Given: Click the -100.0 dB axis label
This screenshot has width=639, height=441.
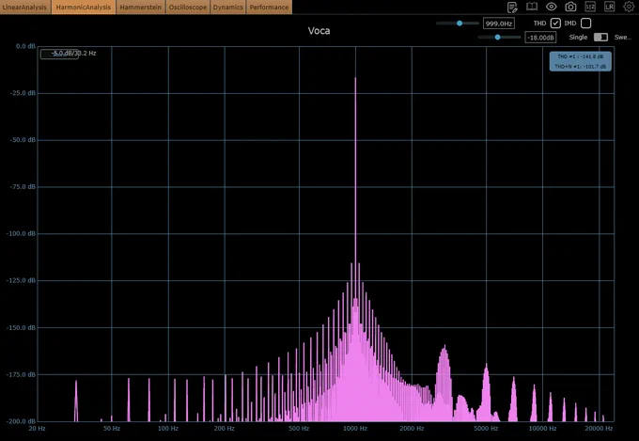Looking at the screenshot, I should [22, 234].
